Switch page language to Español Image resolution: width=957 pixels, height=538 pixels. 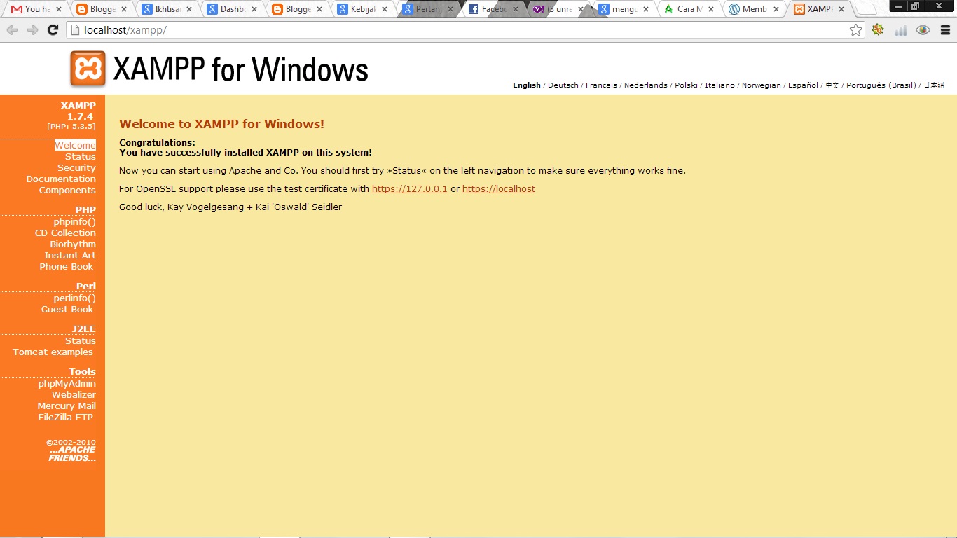point(803,85)
